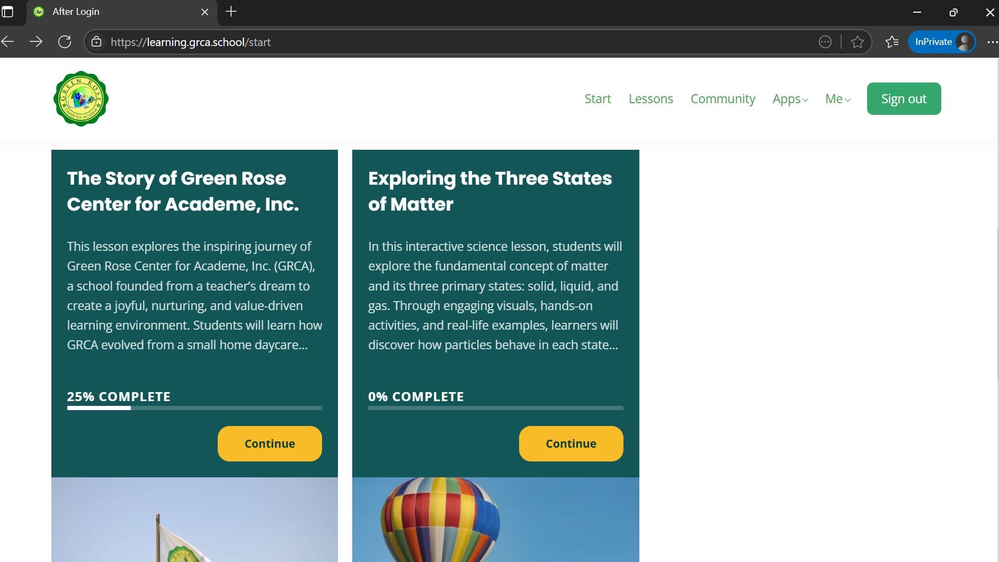Screen dimensions: 999x562
Task: Open a new browser tab
Action: (x=231, y=12)
